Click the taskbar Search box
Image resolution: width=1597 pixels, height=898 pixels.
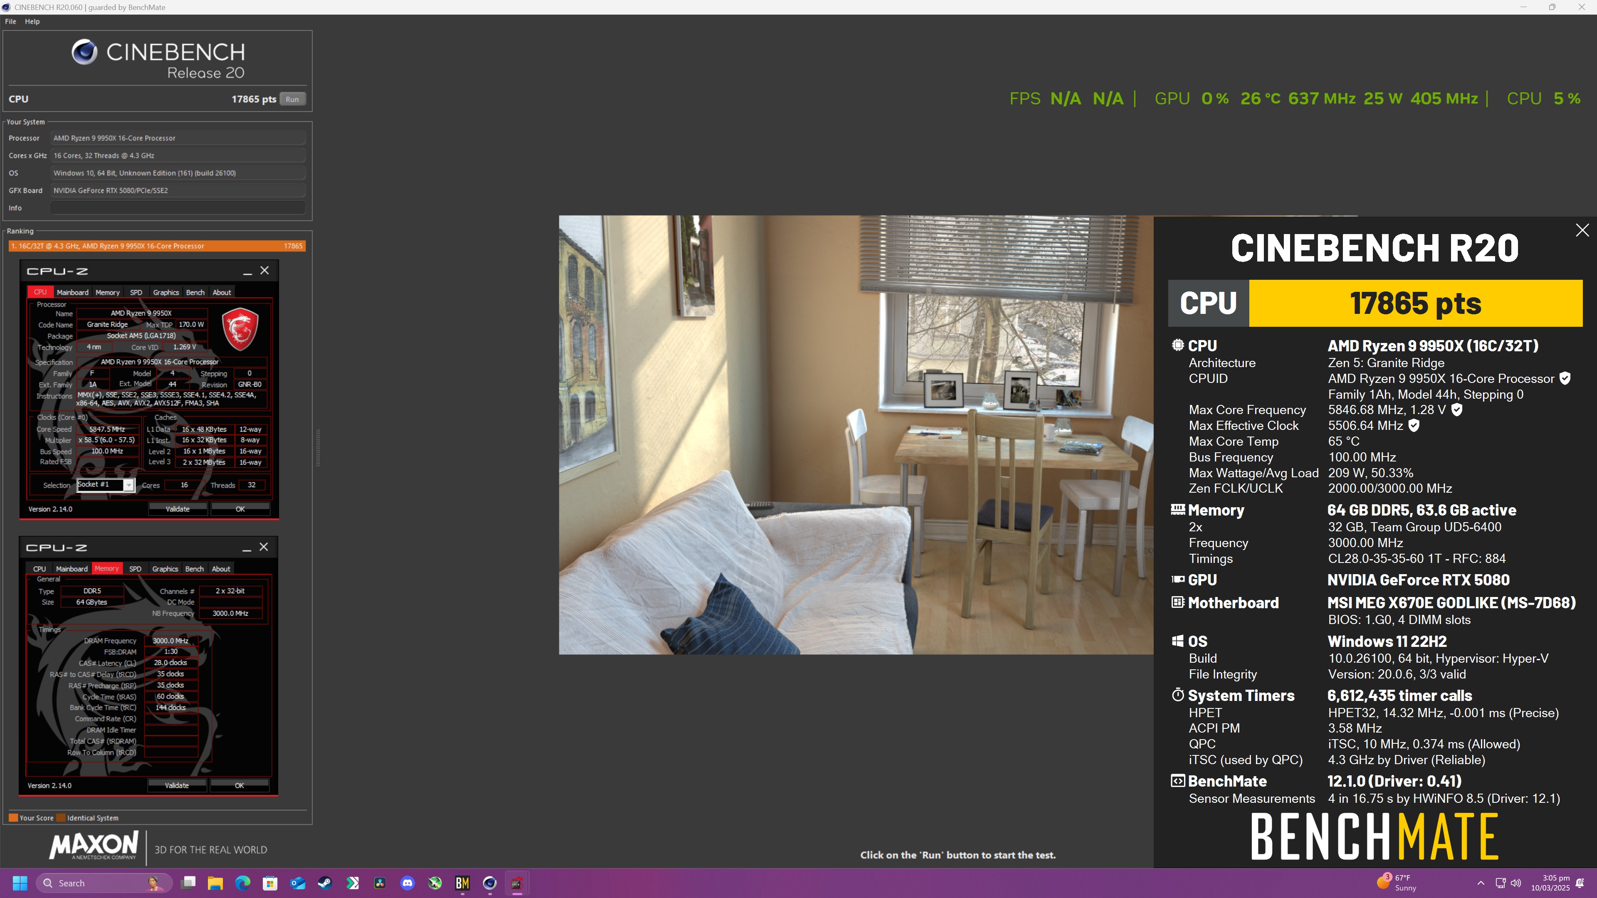click(104, 883)
